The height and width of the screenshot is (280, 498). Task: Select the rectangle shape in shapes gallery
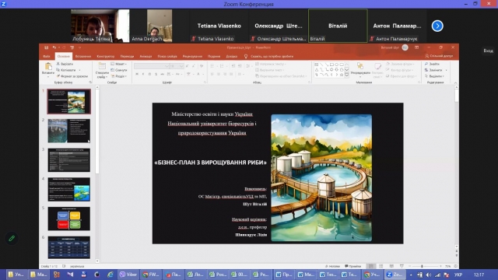point(331,65)
